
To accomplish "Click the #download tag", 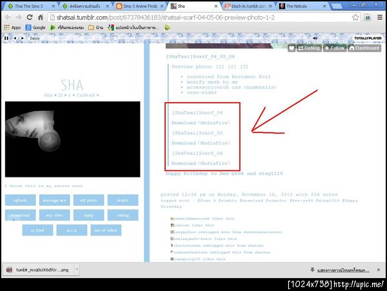I will 251,201.
